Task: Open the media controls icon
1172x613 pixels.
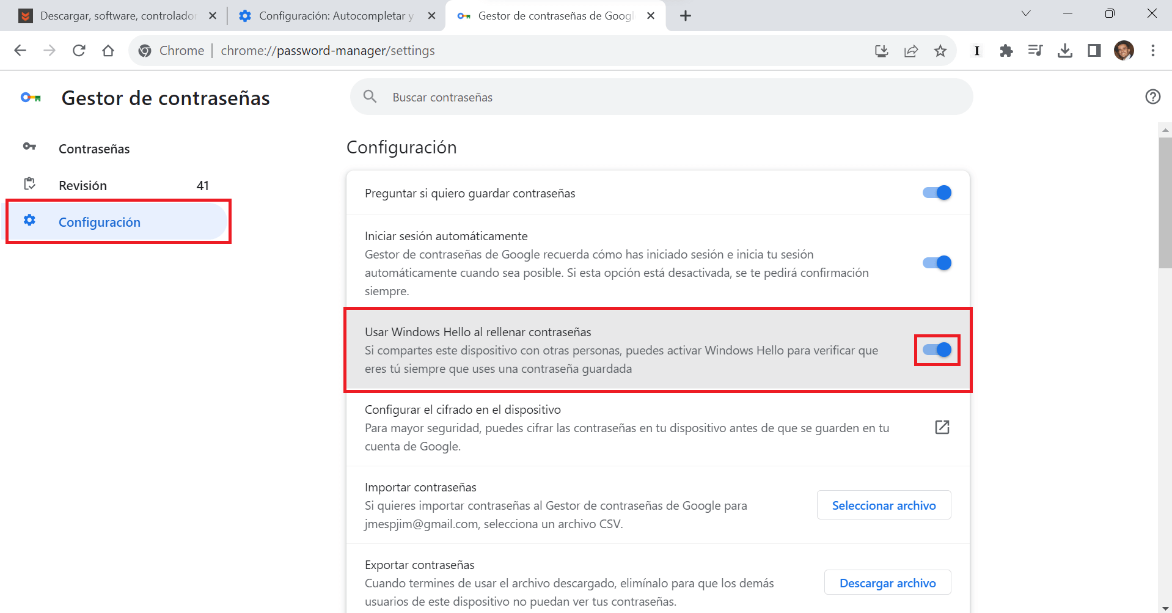Action: coord(1036,51)
